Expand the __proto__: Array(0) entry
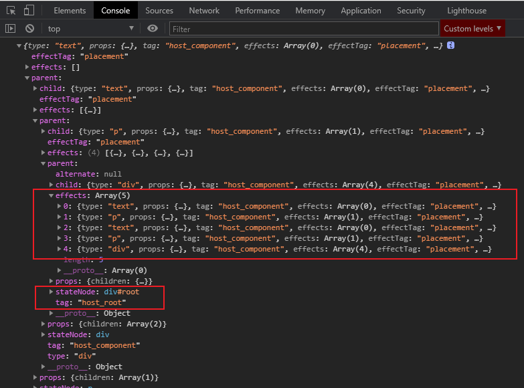524x388 pixels. point(60,270)
